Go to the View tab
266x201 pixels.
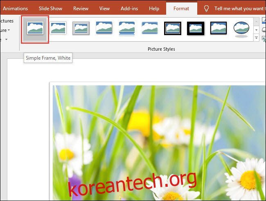[104, 9]
